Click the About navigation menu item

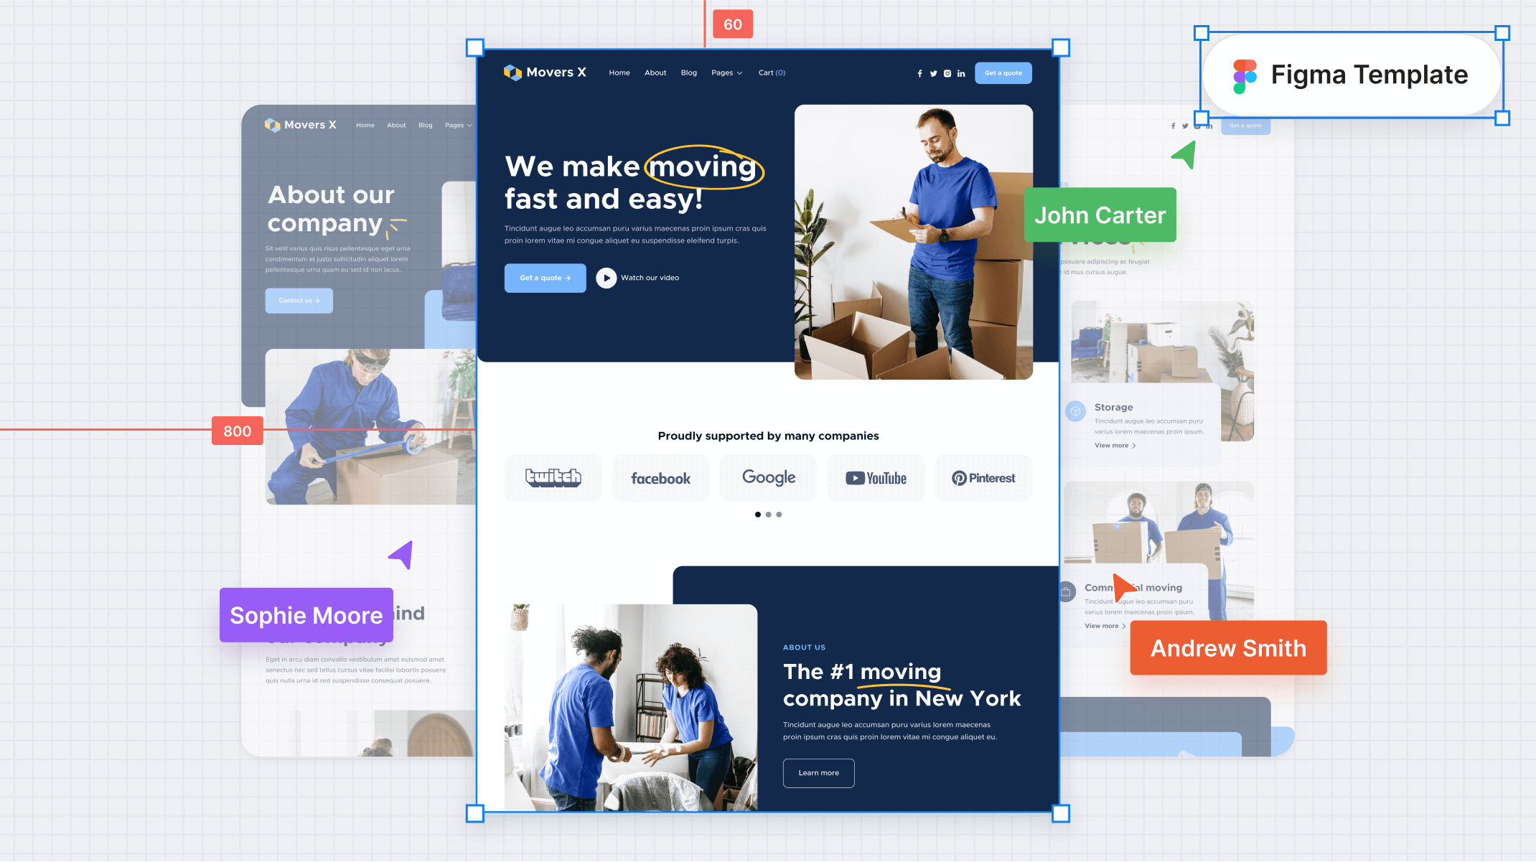[x=655, y=72]
